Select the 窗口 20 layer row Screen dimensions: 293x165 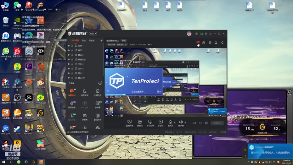(85, 78)
